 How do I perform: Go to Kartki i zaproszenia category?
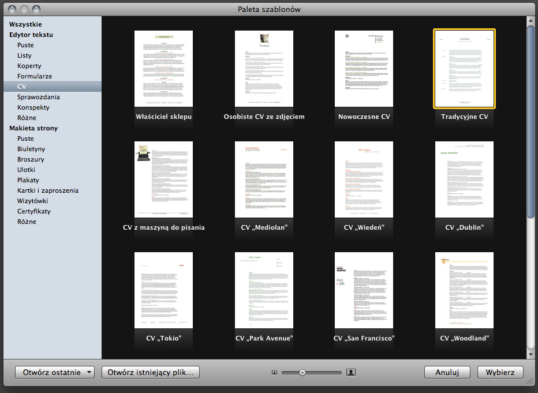point(48,190)
